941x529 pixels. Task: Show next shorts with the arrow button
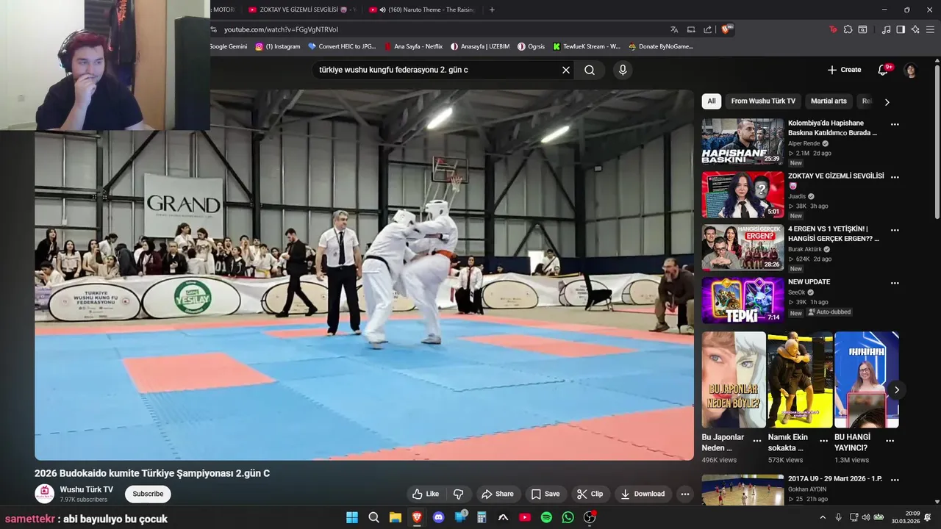tap(896, 390)
